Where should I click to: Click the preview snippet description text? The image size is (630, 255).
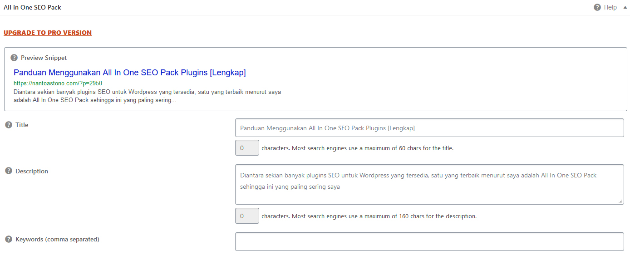pyautogui.click(x=147, y=96)
